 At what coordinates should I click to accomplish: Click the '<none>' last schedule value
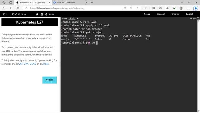127,39
